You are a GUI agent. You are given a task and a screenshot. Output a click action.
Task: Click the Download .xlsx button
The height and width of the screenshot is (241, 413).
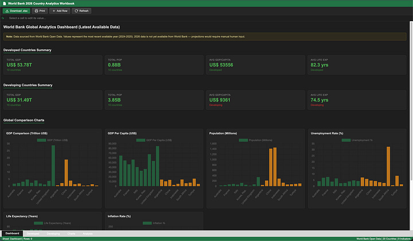(16, 11)
